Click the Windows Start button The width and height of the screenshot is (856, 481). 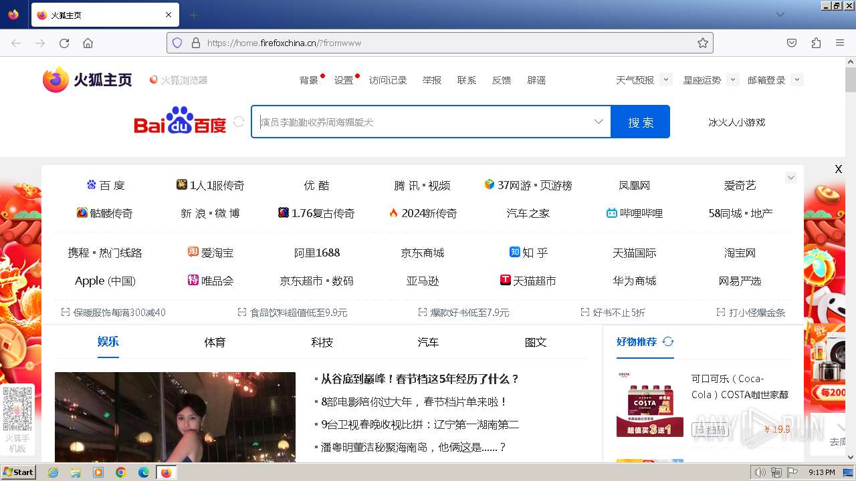point(18,472)
